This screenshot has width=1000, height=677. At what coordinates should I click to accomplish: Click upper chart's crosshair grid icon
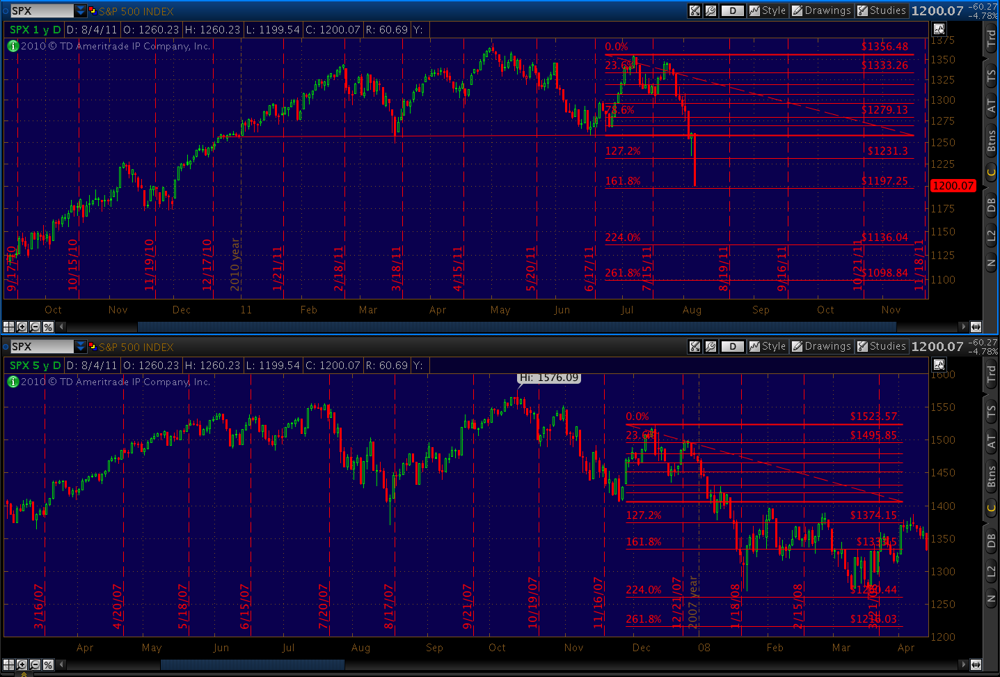point(8,327)
